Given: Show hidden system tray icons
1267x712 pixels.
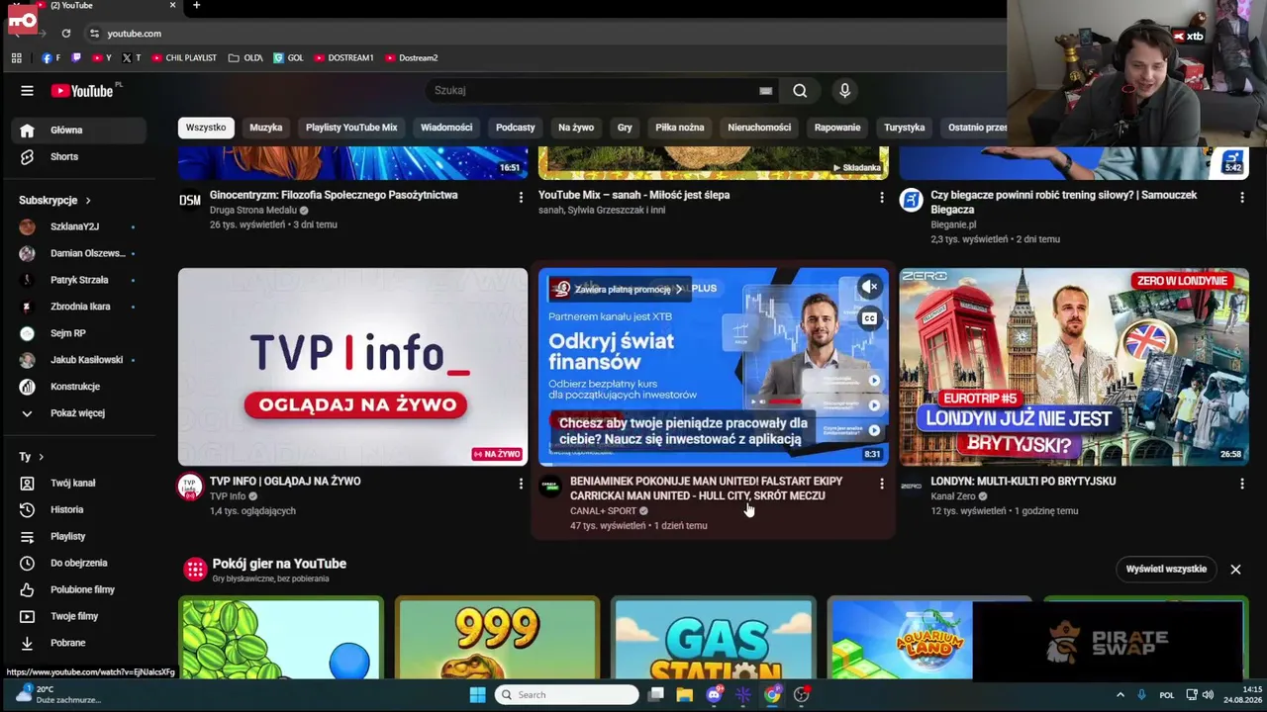Looking at the screenshot, I should point(1120,695).
